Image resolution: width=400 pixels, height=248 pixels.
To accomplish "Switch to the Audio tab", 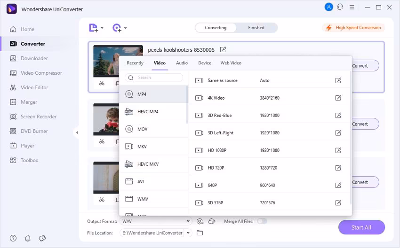I will click(182, 63).
